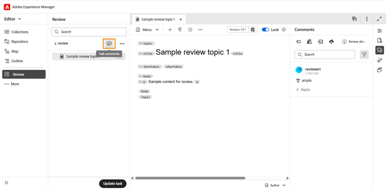This screenshot has width=386, height=189.
Task: Expand the Reply section under reviewer1 comment
Action: click(303, 90)
